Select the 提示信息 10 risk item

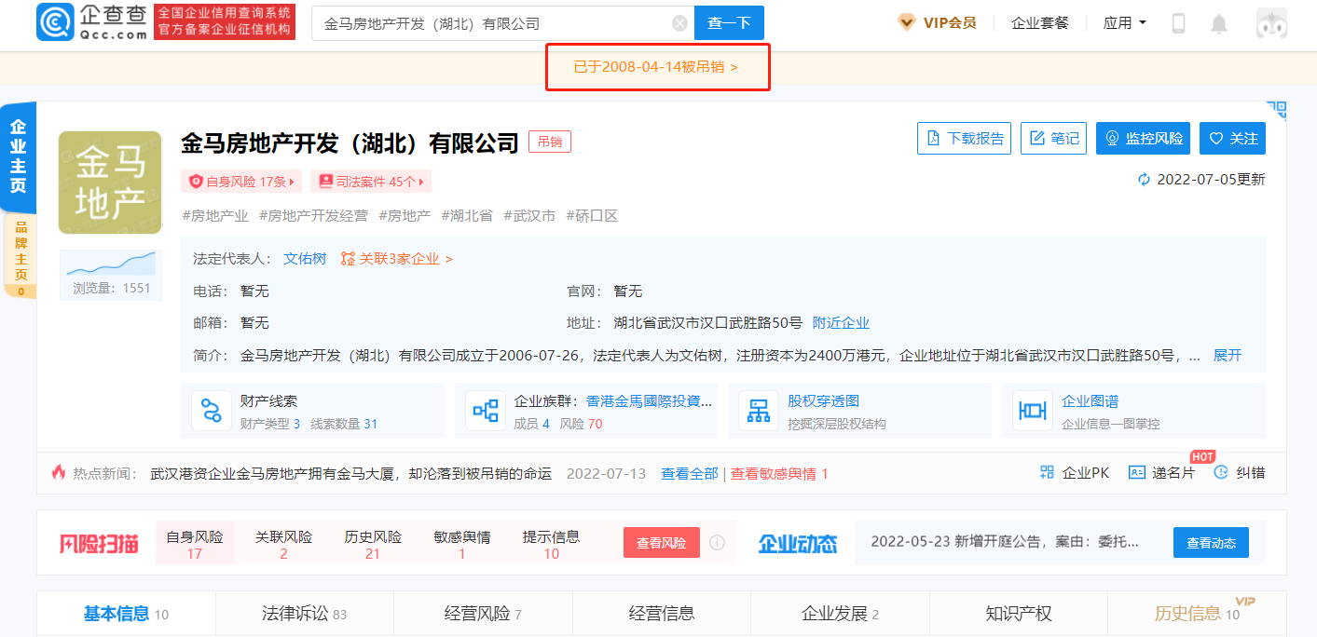click(x=551, y=545)
